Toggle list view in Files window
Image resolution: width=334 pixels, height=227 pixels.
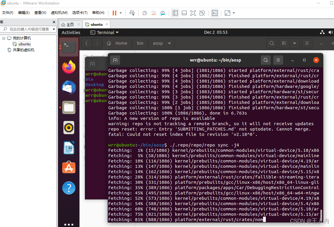click(x=284, y=43)
